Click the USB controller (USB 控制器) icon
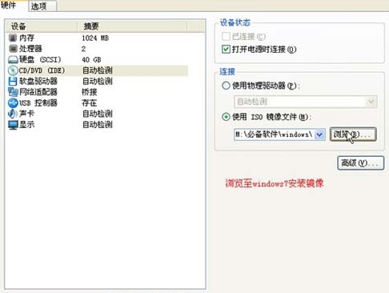 [x=13, y=103]
